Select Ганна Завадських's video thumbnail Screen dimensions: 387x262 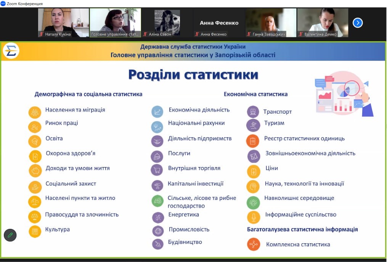click(x=271, y=23)
